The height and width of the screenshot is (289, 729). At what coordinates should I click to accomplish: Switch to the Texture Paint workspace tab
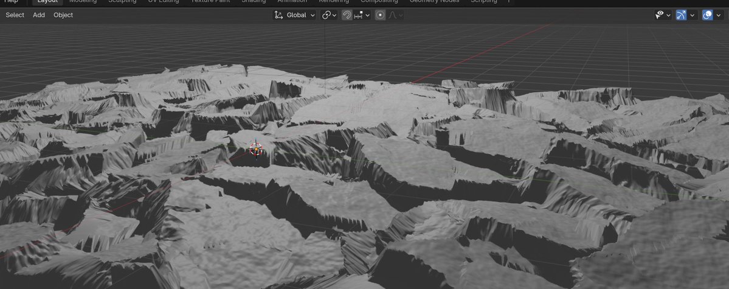pos(210,1)
